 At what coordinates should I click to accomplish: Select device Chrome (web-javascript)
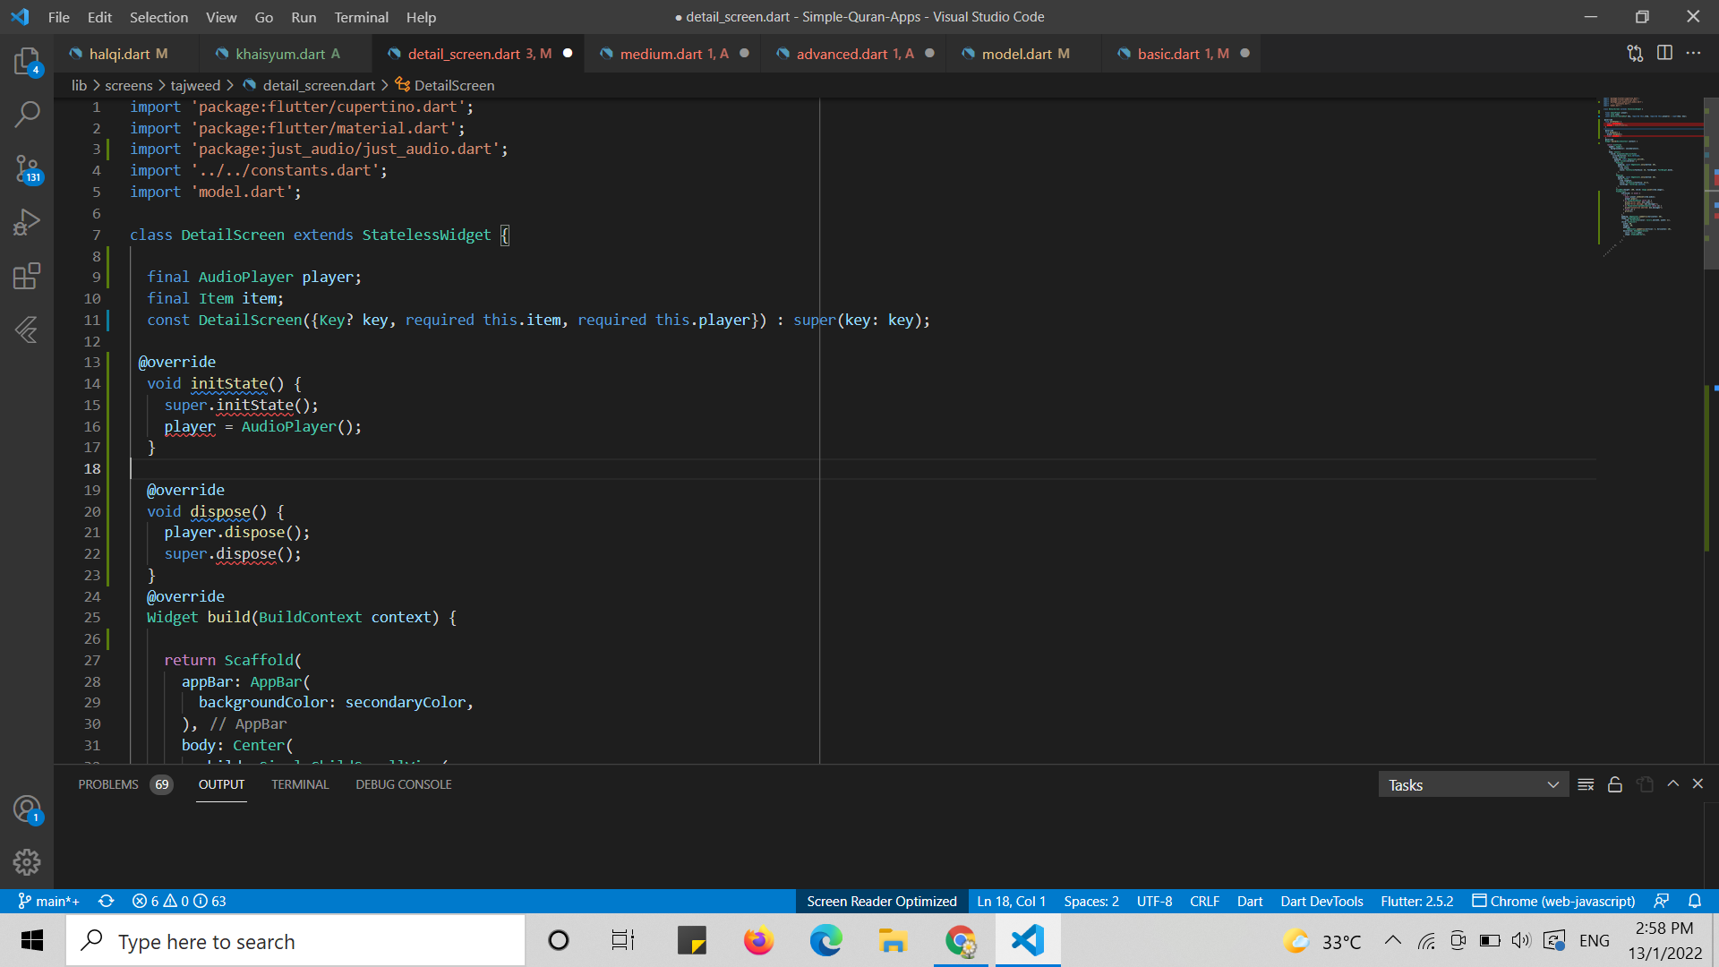pyautogui.click(x=1553, y=901)
